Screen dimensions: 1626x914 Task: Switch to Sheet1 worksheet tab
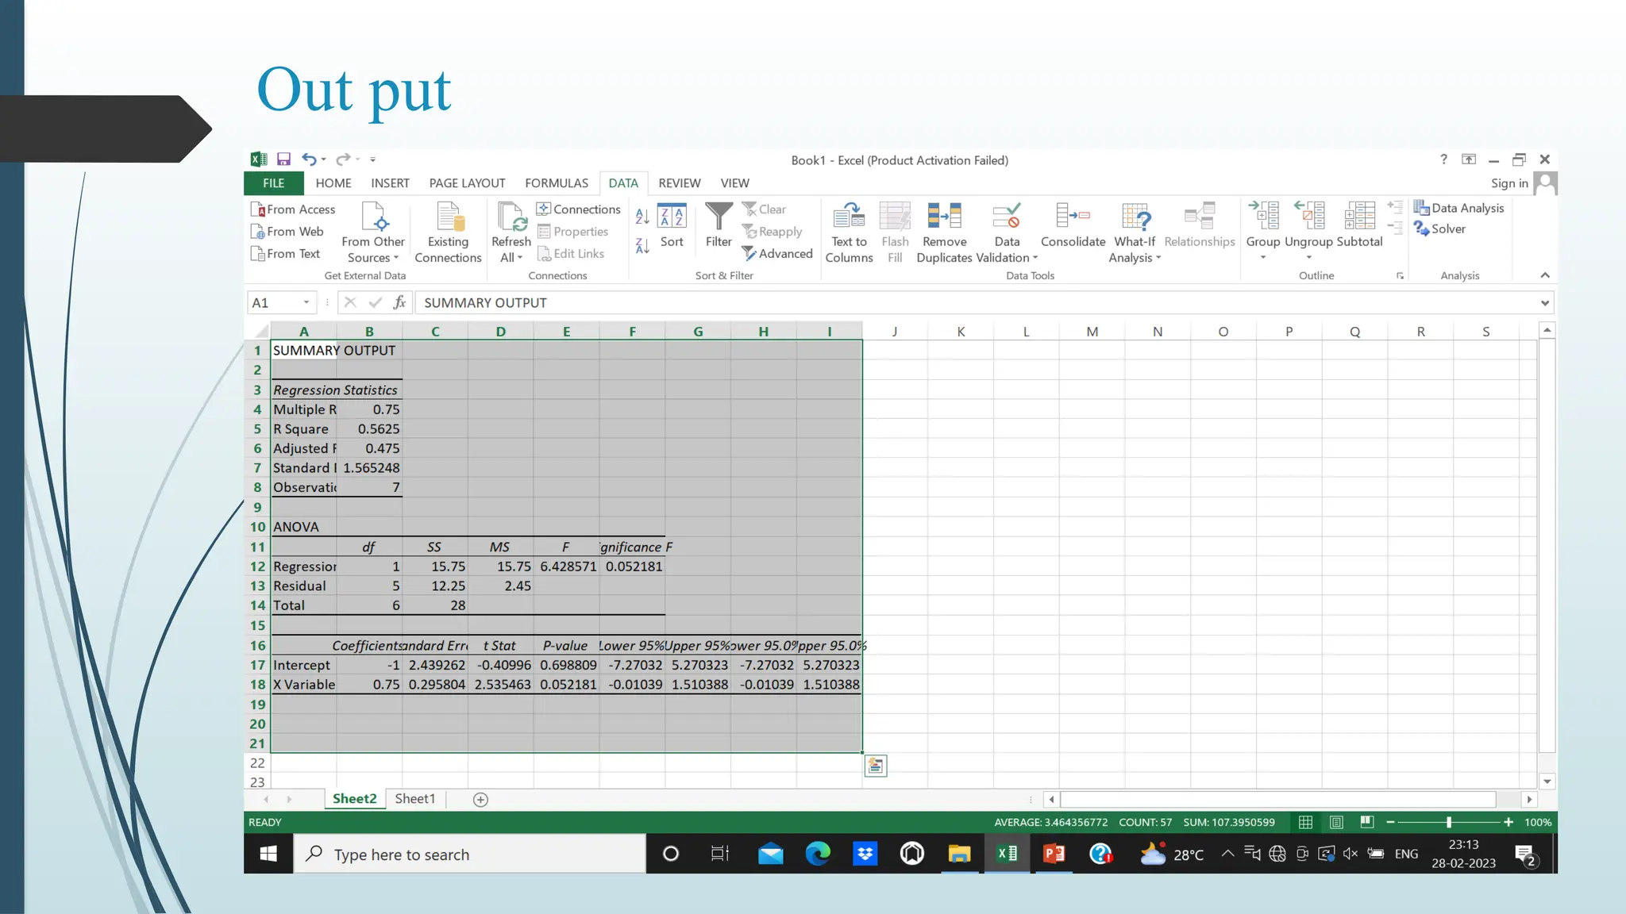(x=414, y=799)
